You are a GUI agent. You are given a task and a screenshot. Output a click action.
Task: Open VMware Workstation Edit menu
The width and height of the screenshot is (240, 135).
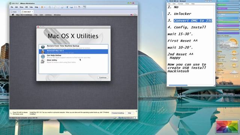click(x=16, y=7)
